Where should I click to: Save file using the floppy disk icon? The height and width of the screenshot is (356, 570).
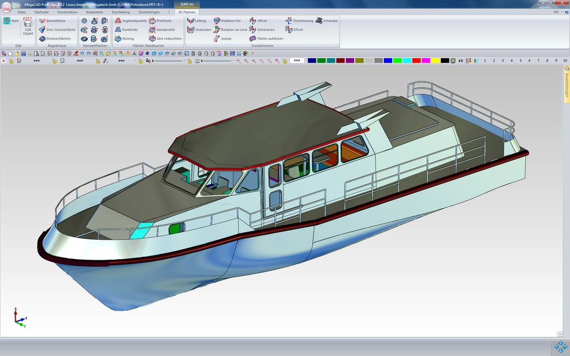click(23, 53)
